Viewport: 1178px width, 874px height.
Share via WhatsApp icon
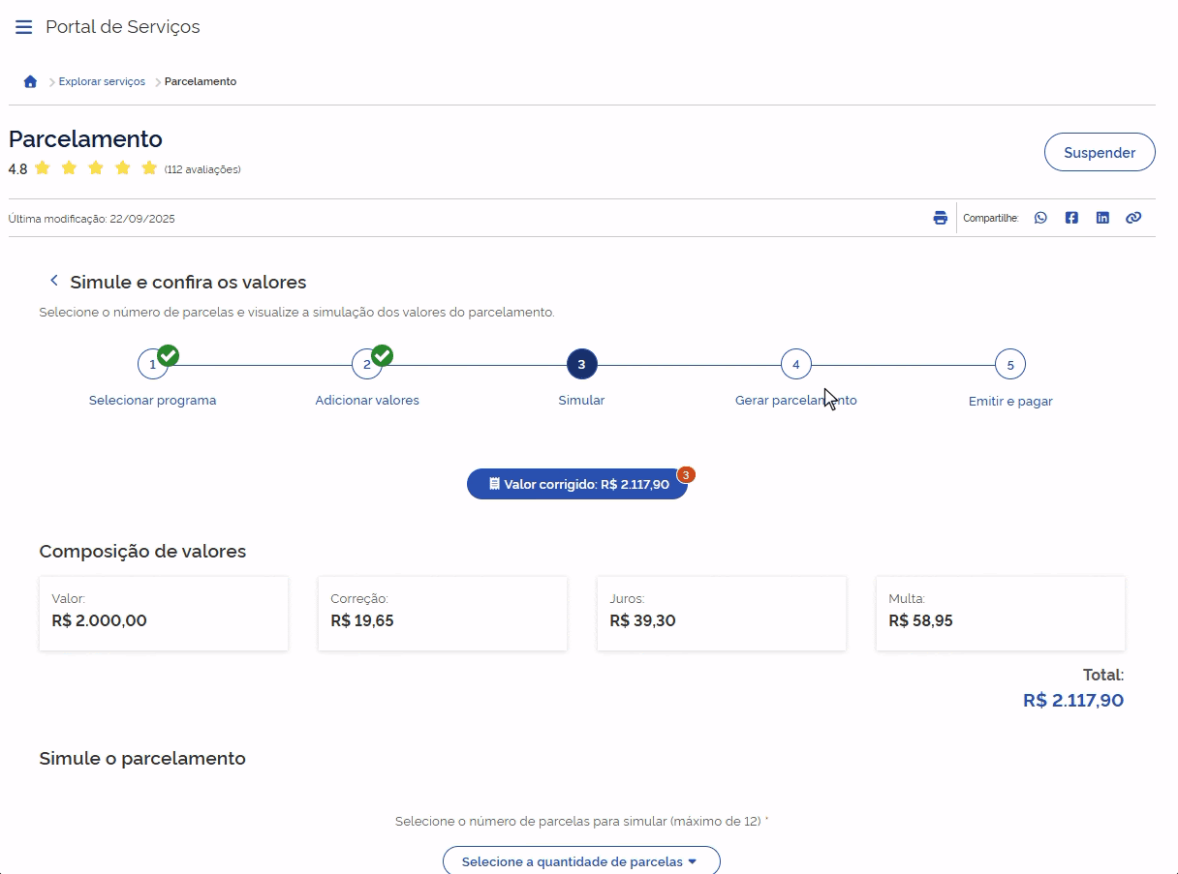click(x=1040, y=218)
